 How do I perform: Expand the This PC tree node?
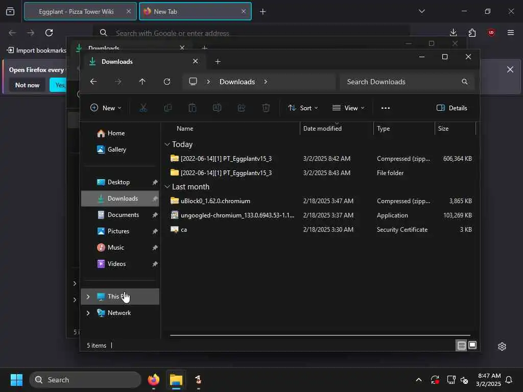pos(88,297)
